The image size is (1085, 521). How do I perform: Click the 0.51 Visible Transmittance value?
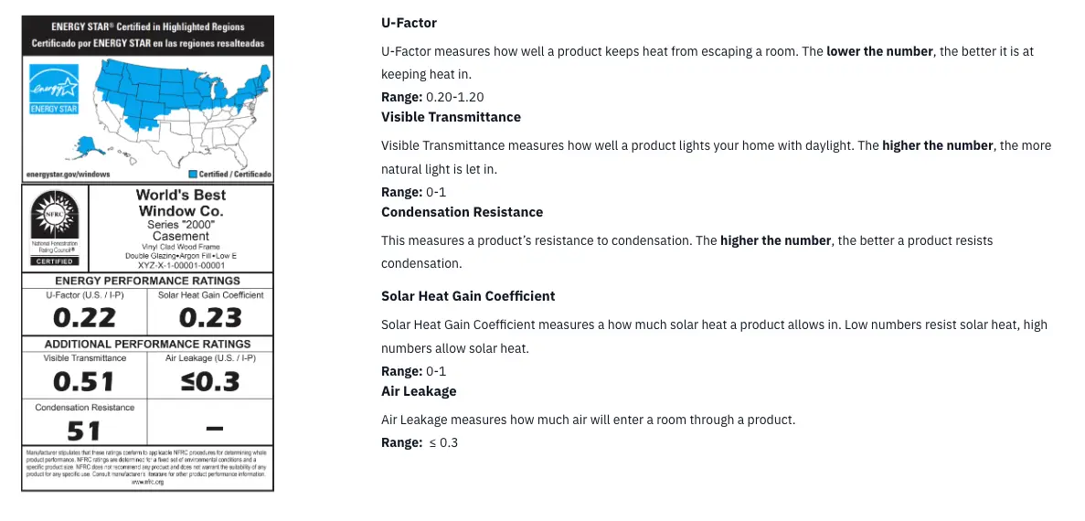pyautogui.click(x=84, y=381)
